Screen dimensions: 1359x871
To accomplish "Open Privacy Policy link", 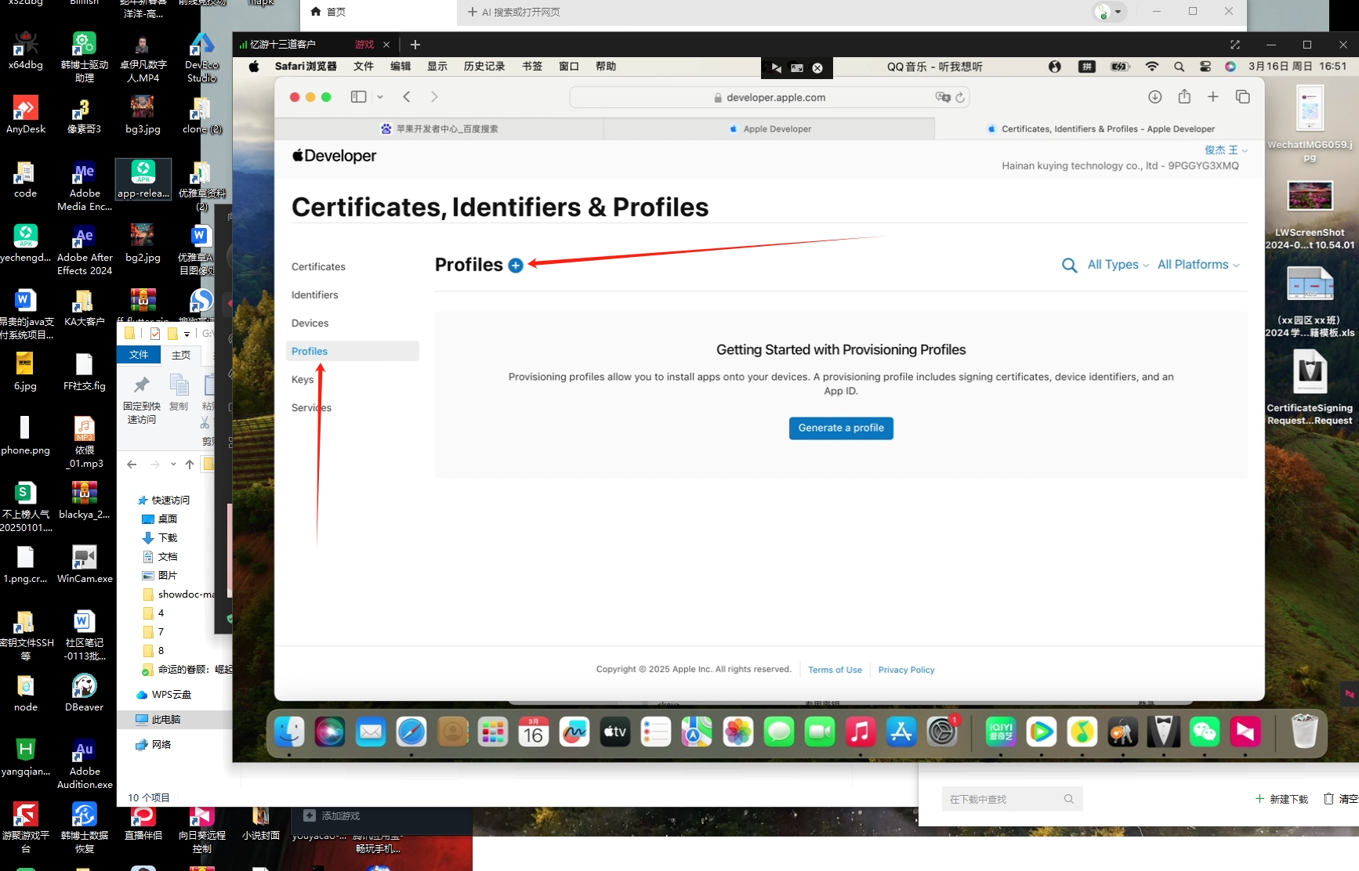I will 906,670.
